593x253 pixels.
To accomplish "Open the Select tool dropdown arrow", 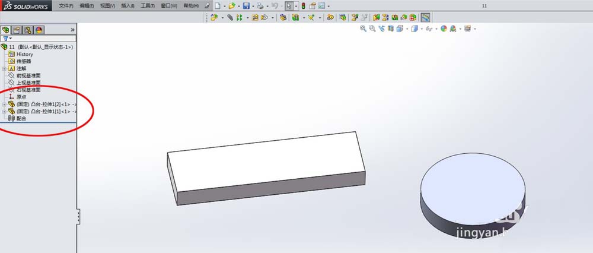I will point(296,6).
